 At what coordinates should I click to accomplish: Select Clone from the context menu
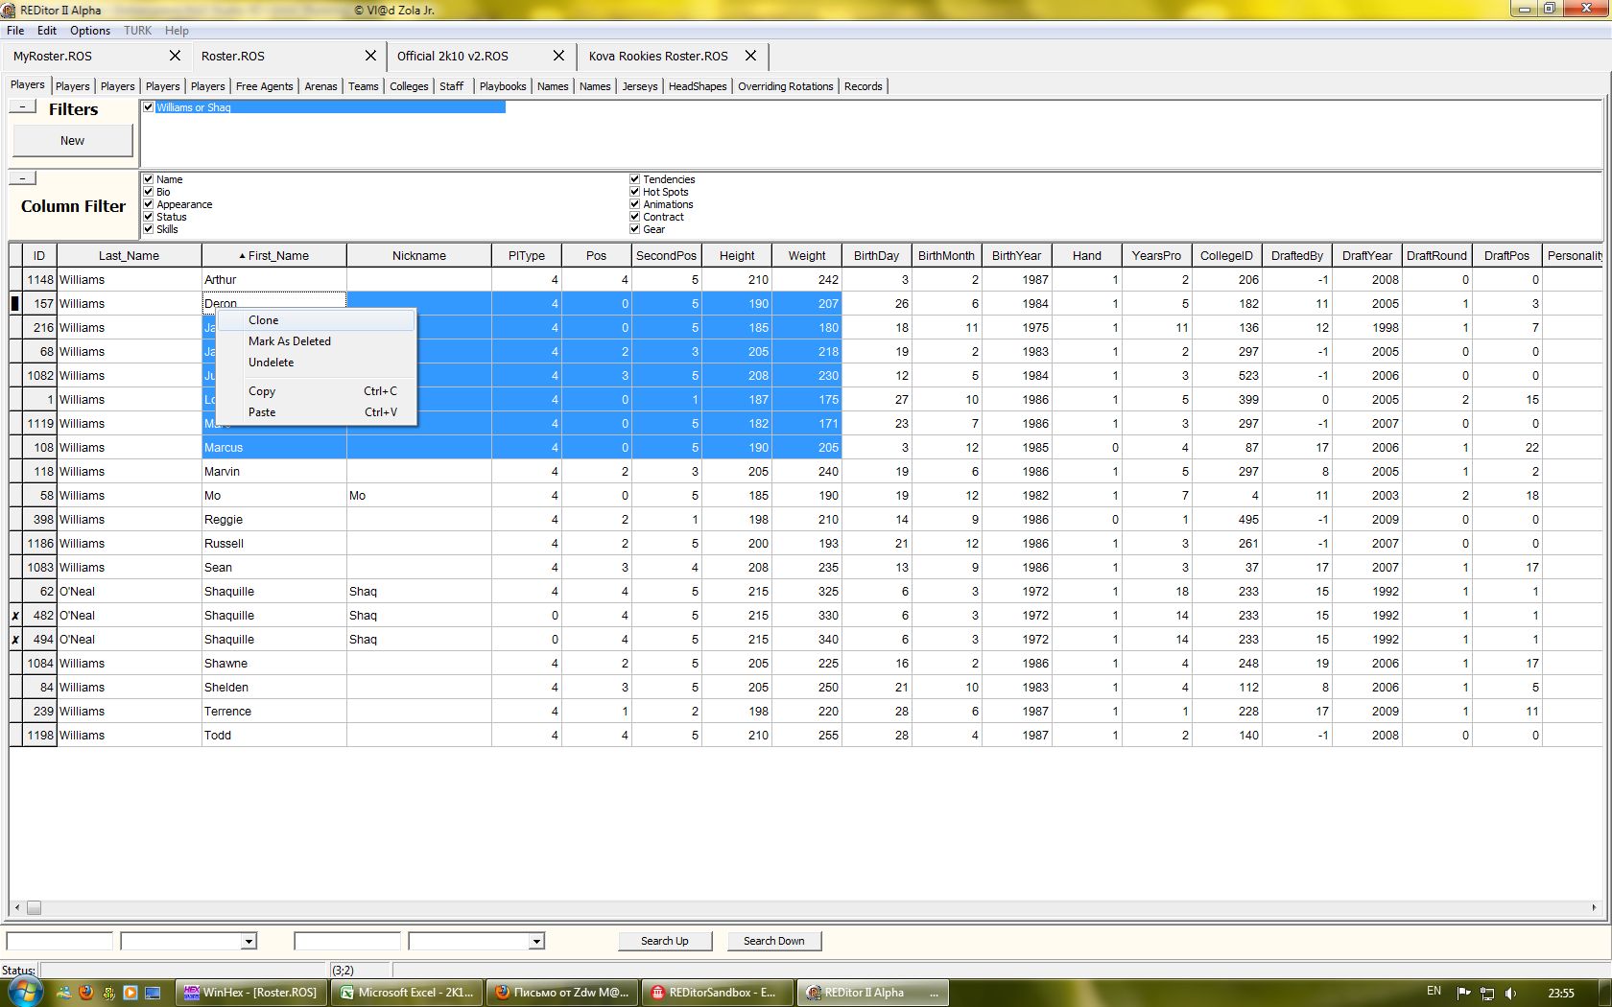264,320
